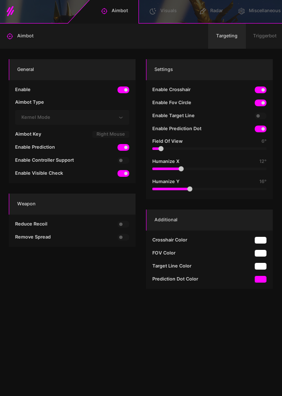Click the white Crosshair Color swatch
This screenshot has width=282, height=396.
click(261, 240)
